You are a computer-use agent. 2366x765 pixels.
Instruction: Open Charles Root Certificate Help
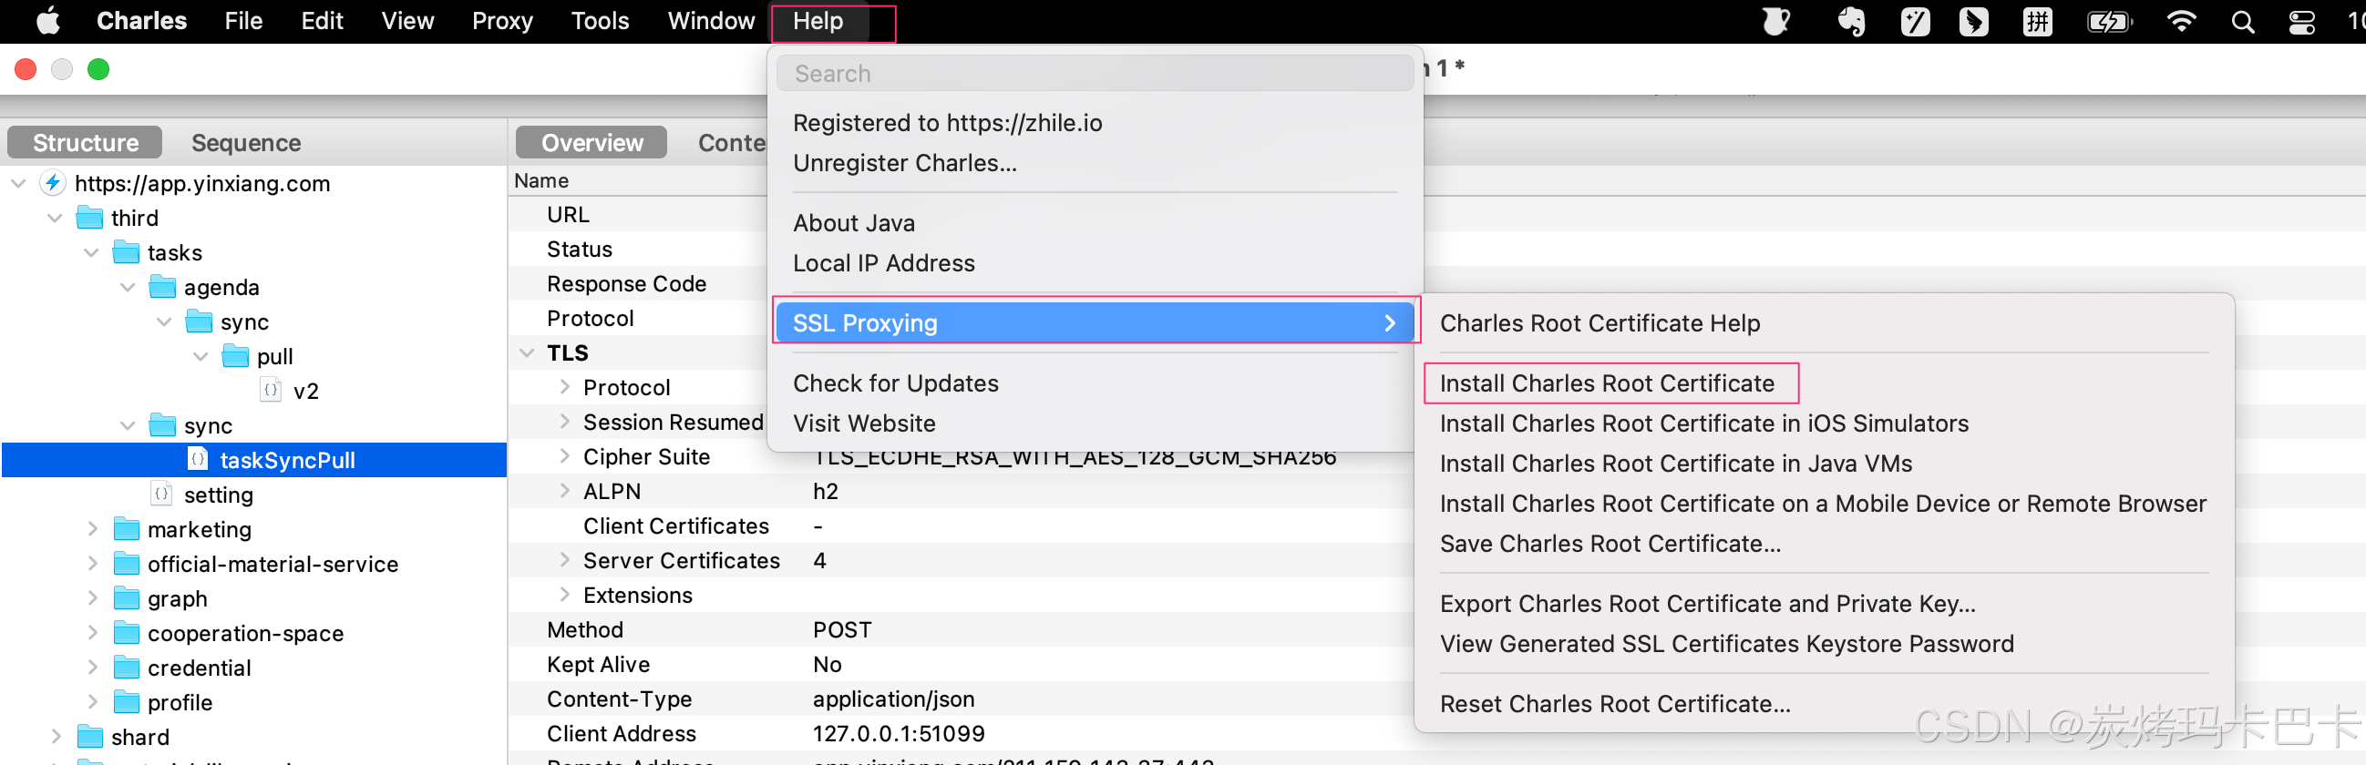(1600, 323)
